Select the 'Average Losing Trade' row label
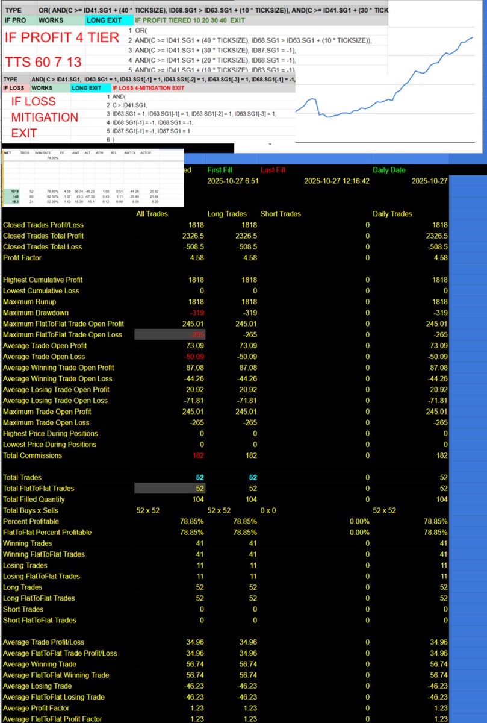Viewport: 487px width, 723px height. (x=37, y=686)
